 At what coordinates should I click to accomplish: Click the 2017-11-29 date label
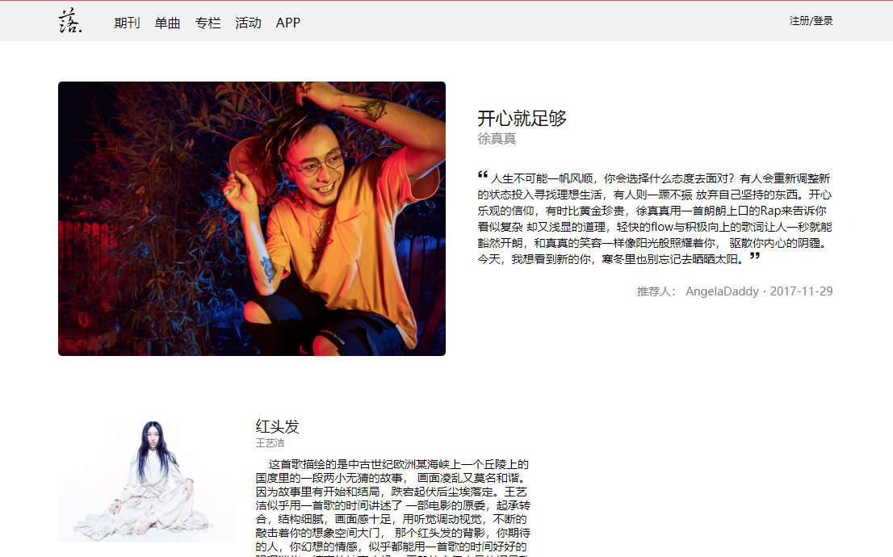[x=801, y=291]
